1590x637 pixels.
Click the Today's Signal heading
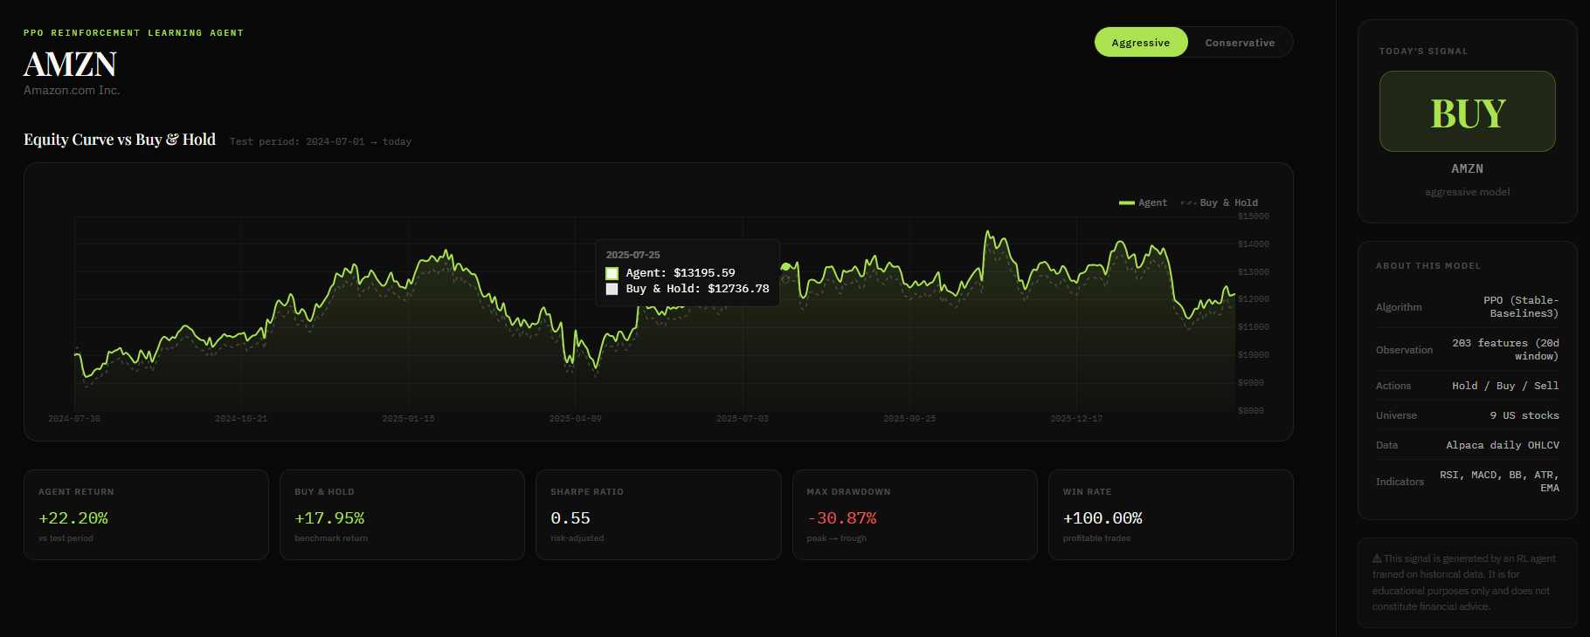1423,51
